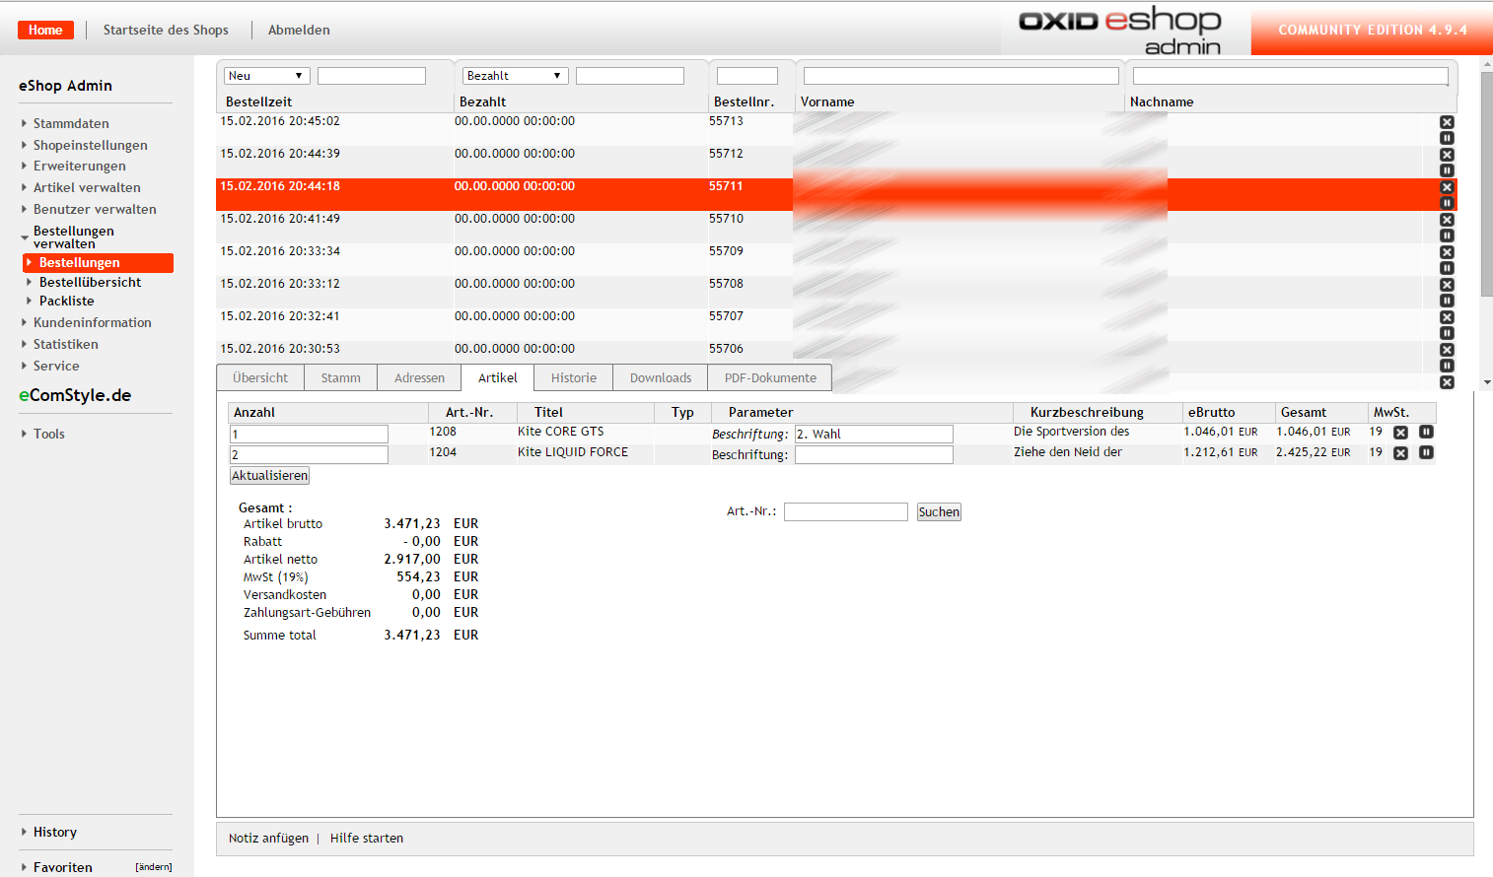The image size is (1493, 877).
Task: Expand Stammdaten in the sidebar
Action: (x=71, y=123)
